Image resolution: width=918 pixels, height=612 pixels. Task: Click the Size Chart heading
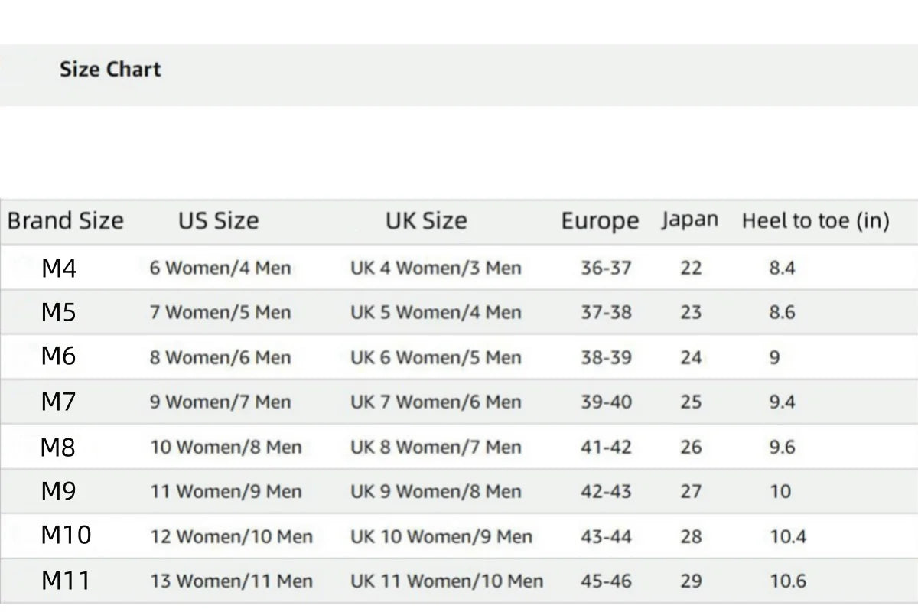point(110,69)
